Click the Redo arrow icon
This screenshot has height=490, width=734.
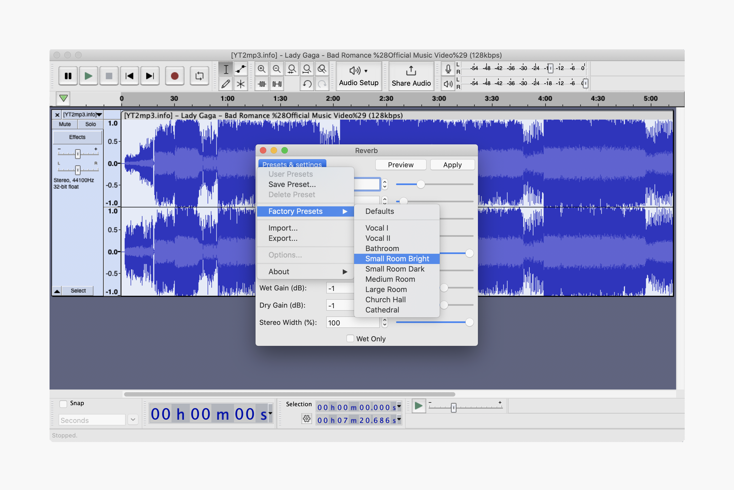[x=322, y=84]
